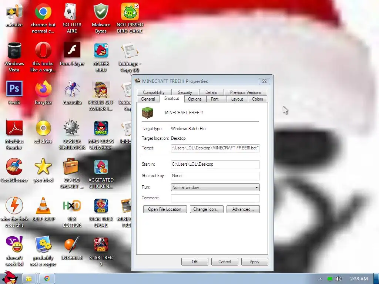Switch to the Layout tab
Screen dimensions: 379x284
point(237,99)
